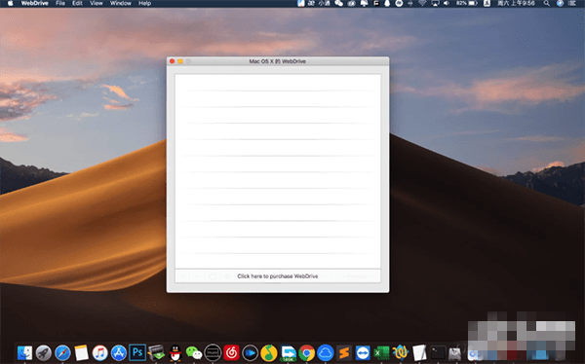
Task: Open the Edit menu
Action: pyautogui.click(x=77, y=3)
